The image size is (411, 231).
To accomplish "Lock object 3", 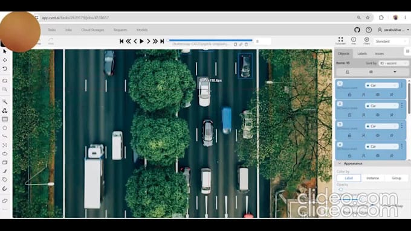I will [349, 135].
